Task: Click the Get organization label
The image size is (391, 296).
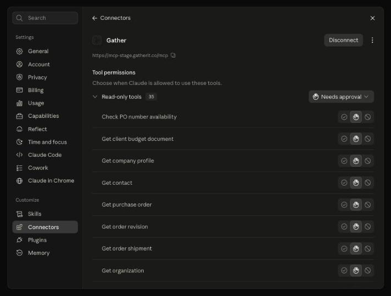Action: point(123,271)
